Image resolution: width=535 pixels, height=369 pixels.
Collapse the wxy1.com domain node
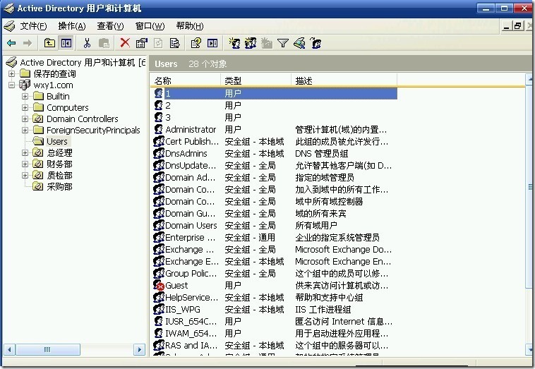pos(12,85)
